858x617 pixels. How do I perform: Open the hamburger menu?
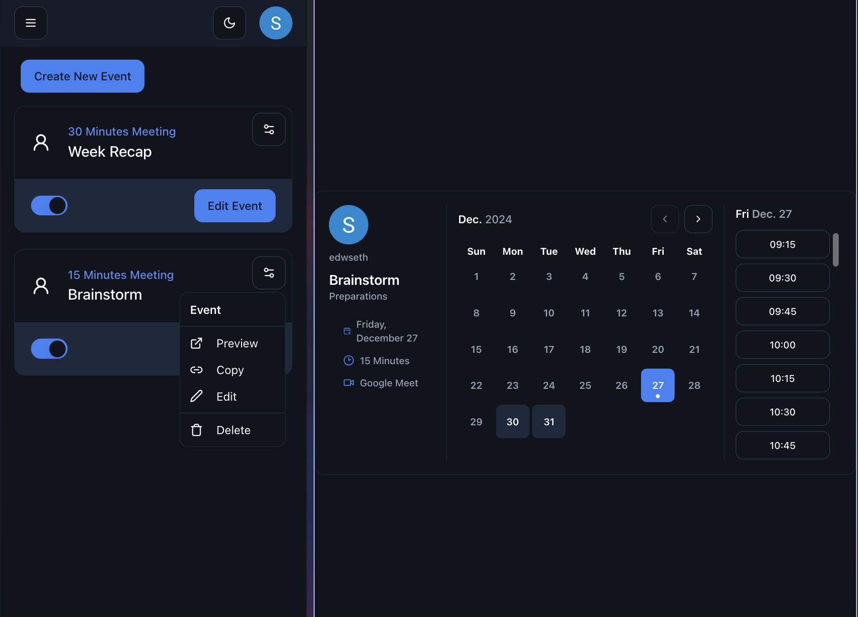coord(31,23)
